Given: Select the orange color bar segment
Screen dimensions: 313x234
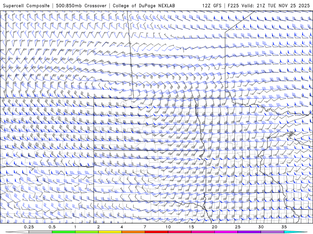Looking at the screenshot, I should [x=133, y=232].
